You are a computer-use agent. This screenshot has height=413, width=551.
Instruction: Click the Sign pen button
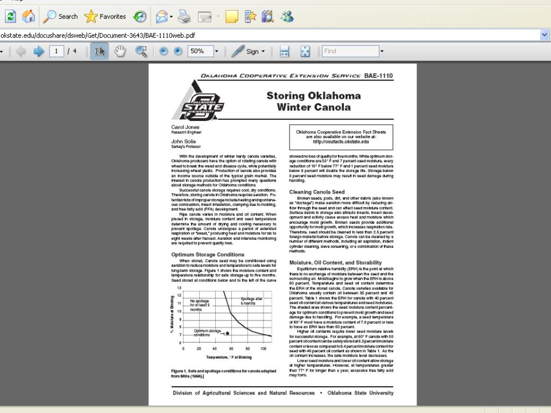(x=245, y=51)
